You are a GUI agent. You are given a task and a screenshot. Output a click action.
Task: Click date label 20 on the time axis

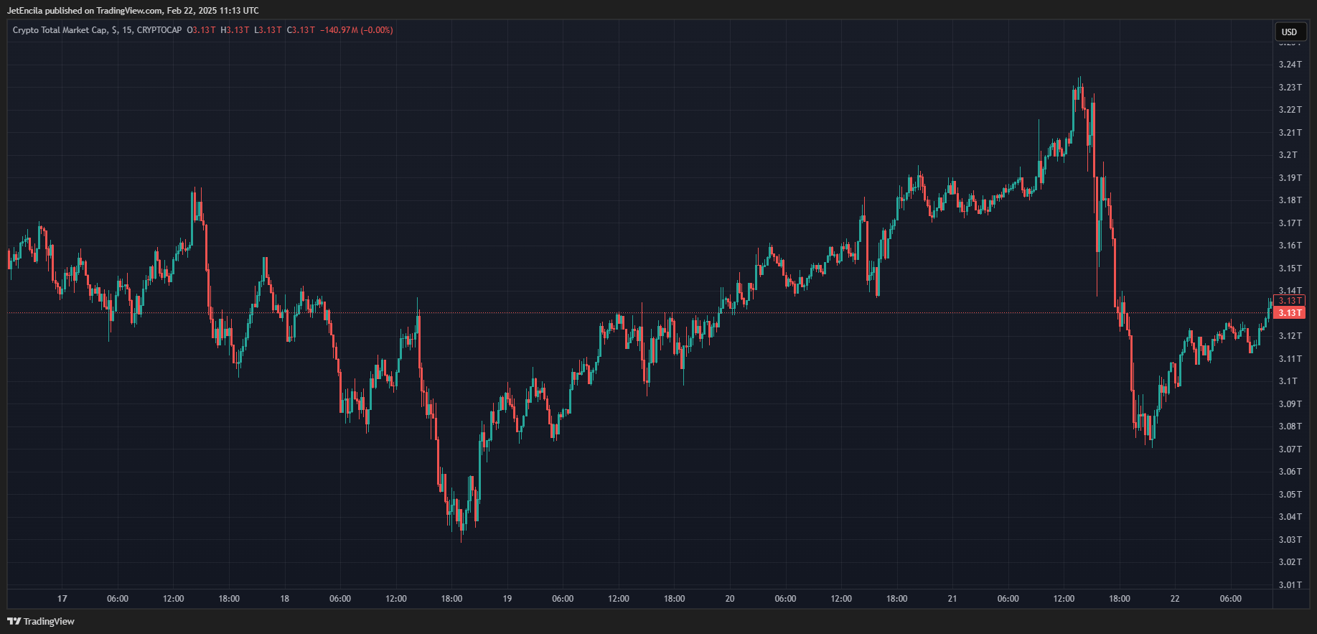pyautogui.click(x=730, y=599)
